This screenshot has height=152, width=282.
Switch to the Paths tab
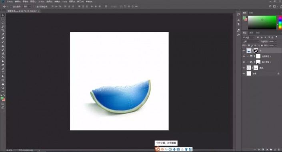point(258,32)
